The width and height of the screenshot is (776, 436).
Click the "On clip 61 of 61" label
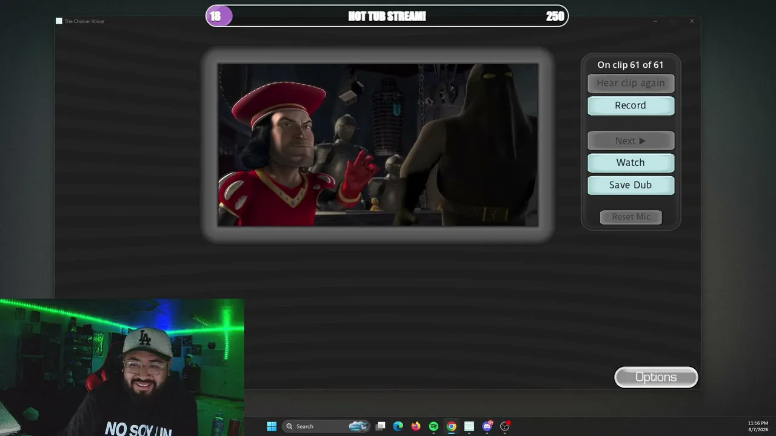(630, 65)
